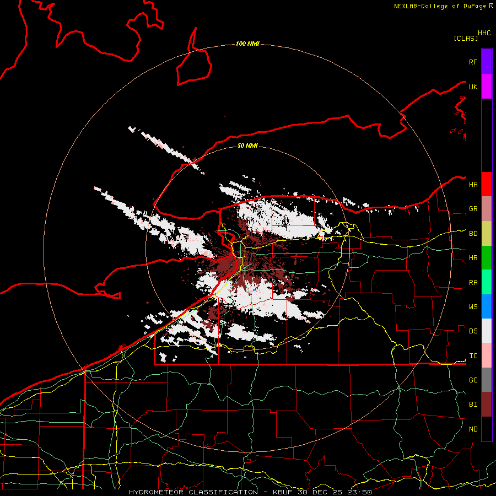496x496 pixels.
Task: Click the GC legend label
Action: [473, 380]
